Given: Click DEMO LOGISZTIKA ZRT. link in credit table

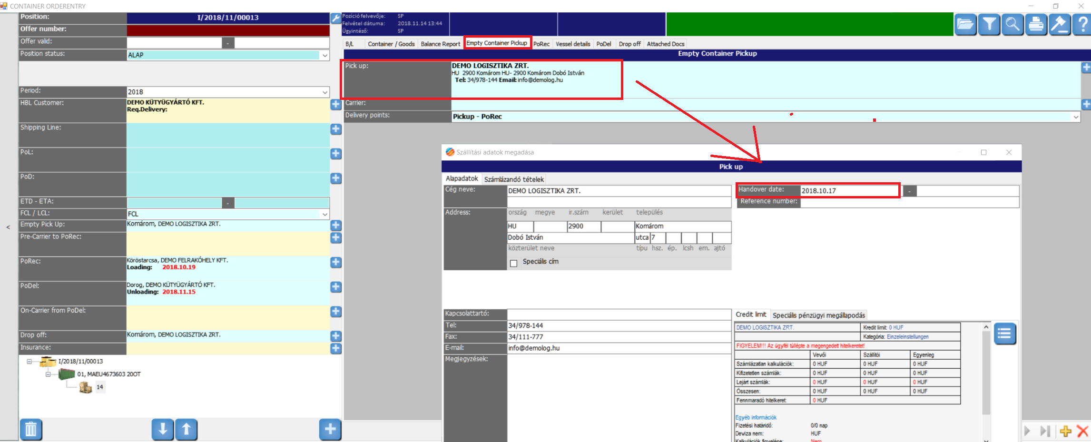Looking at the screenshot, I should [x=765, y=327].
